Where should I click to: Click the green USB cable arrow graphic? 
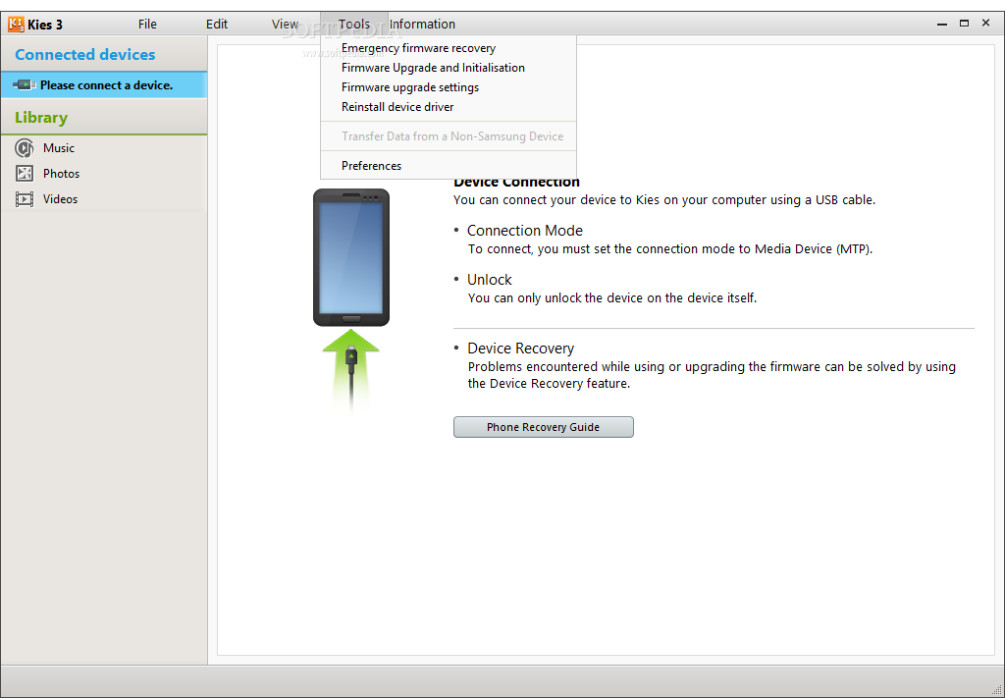(350, 363)
